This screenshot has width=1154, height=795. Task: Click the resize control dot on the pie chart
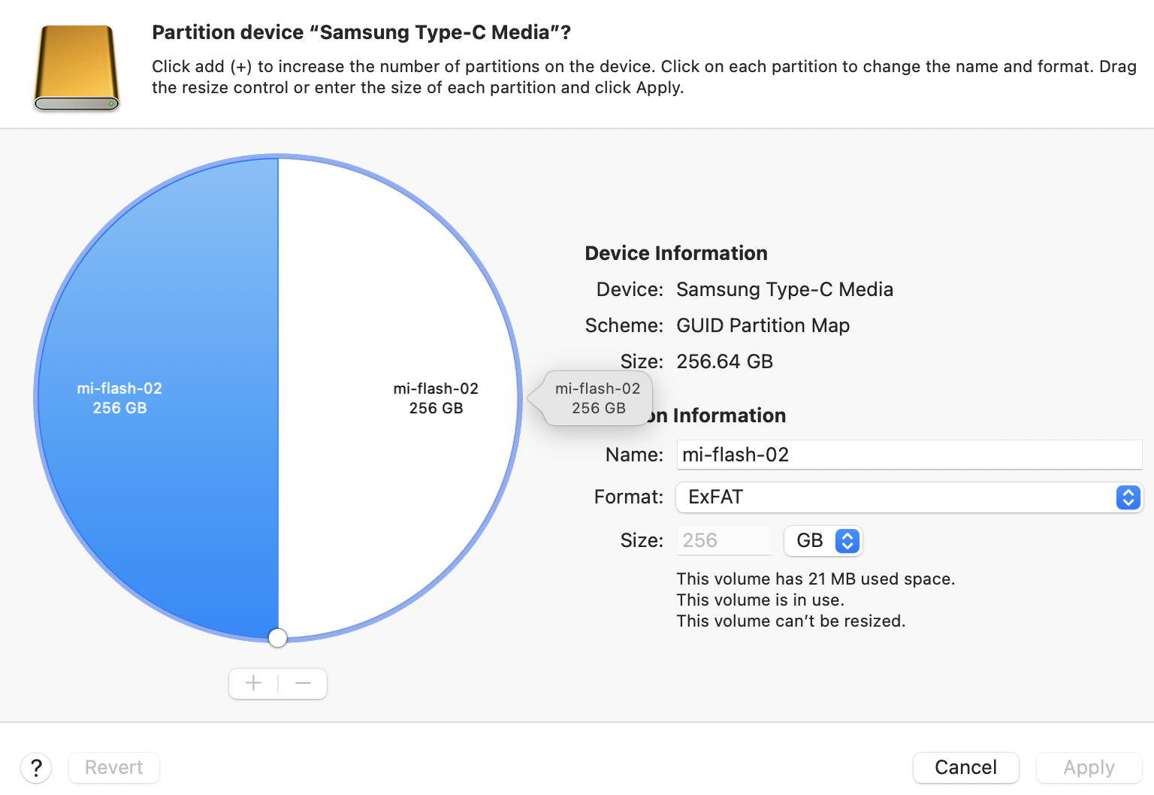277,637
